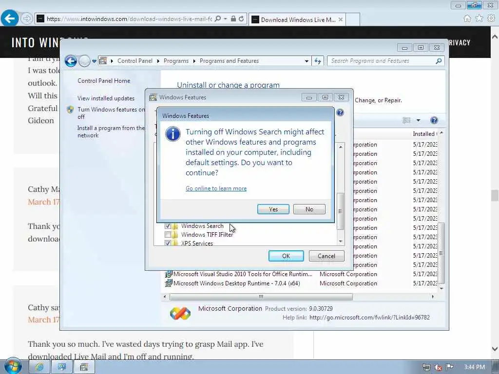Click the Windows Start orb

tap(13, 366)
